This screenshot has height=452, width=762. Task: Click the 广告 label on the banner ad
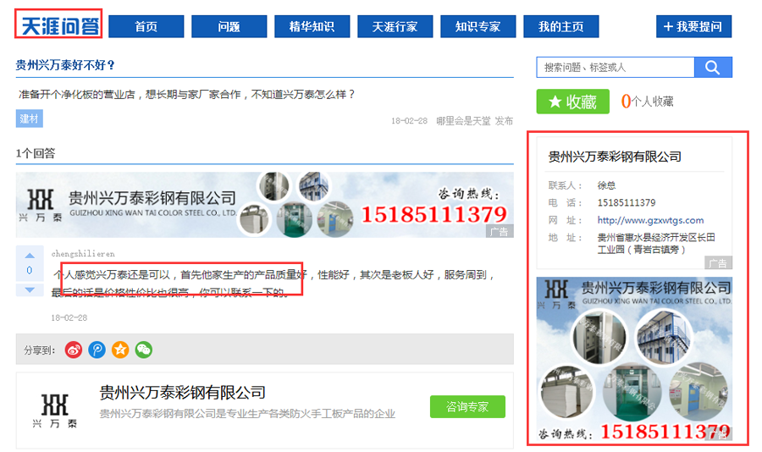coord(500,232)
